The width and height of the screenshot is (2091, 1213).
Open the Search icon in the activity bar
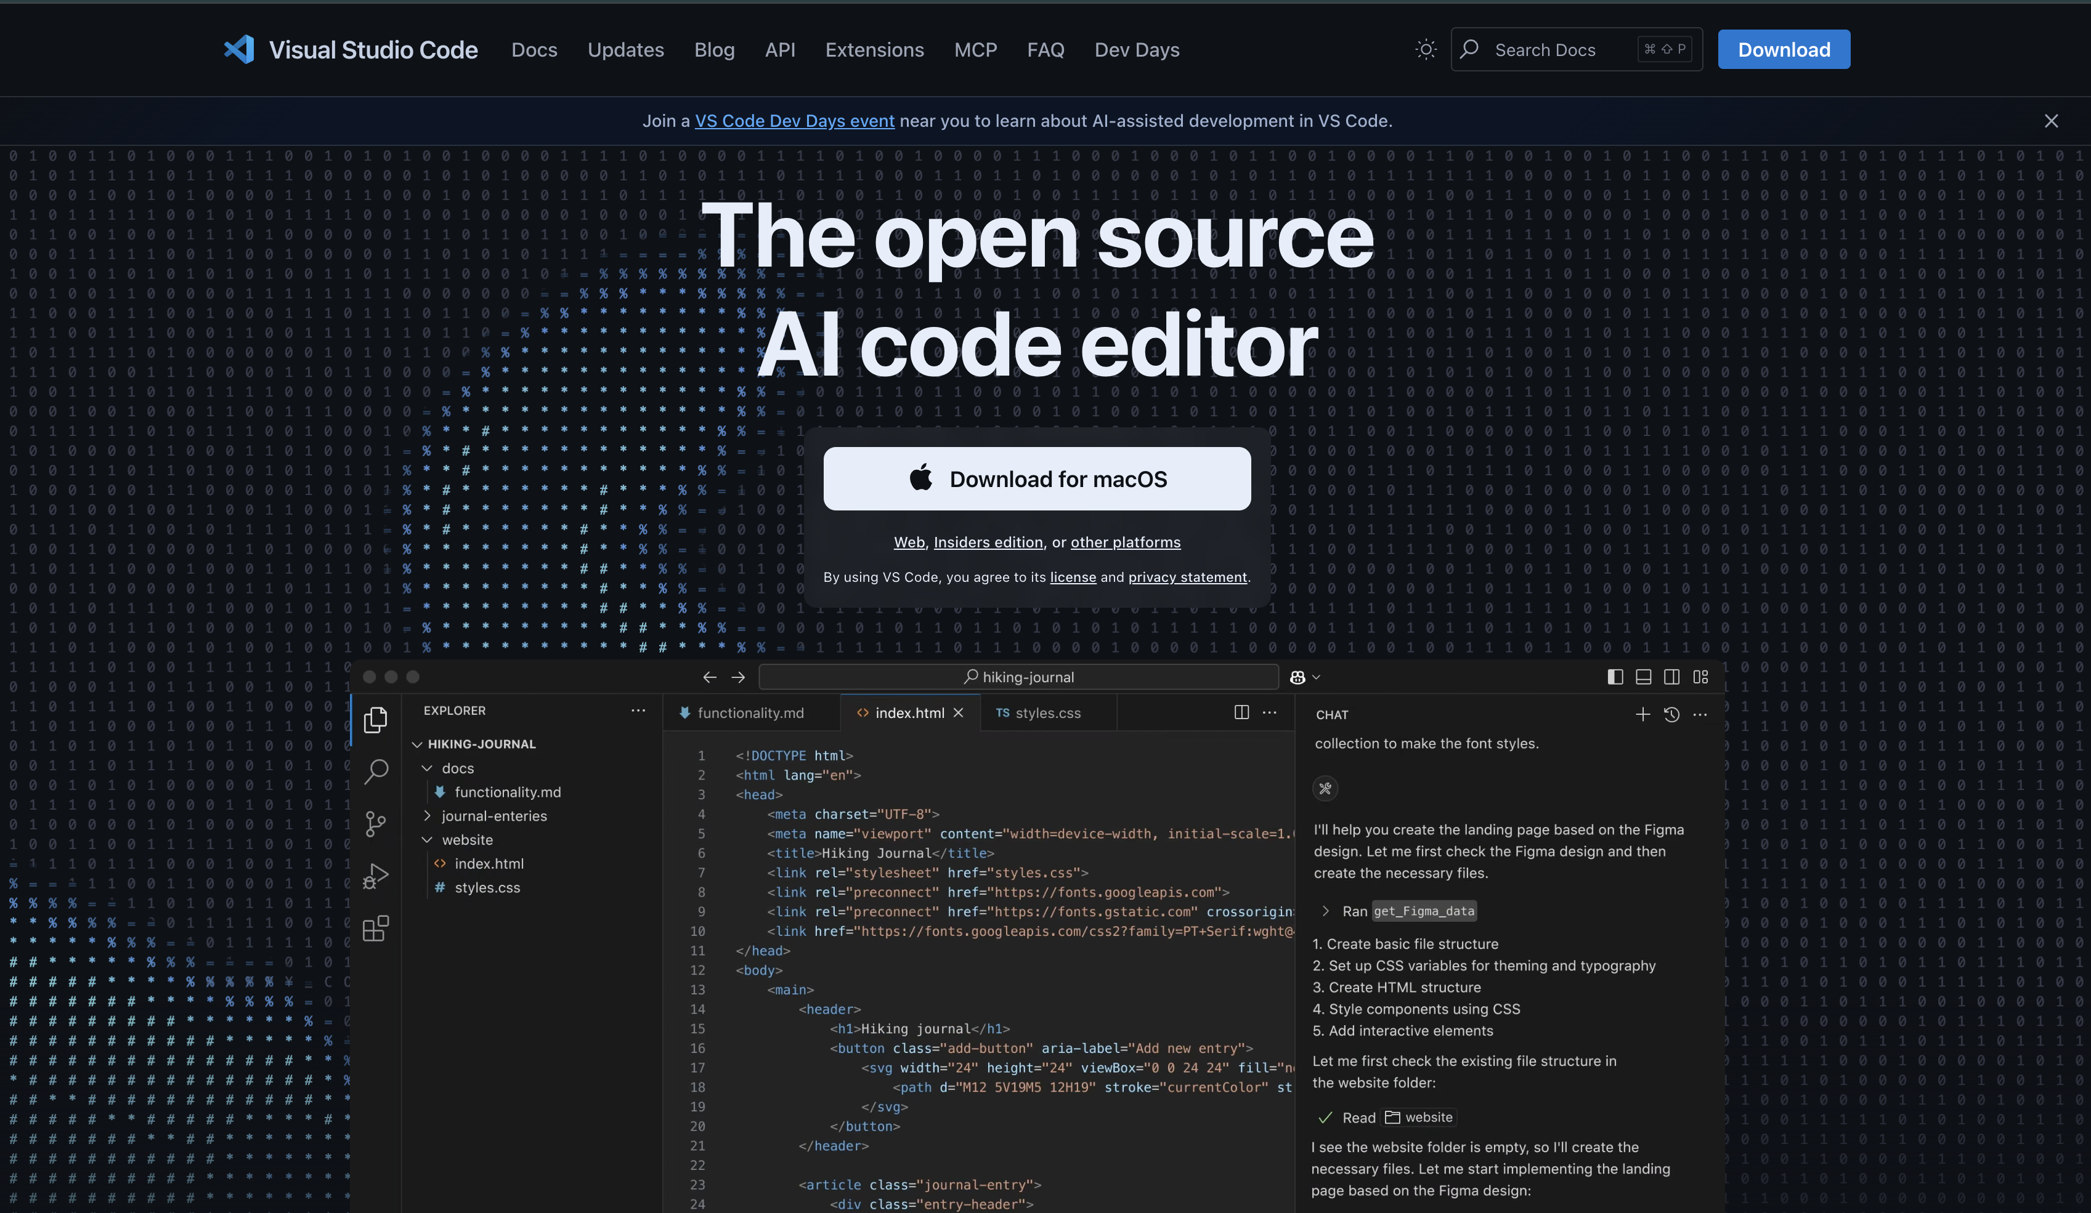tap(376, 771)
